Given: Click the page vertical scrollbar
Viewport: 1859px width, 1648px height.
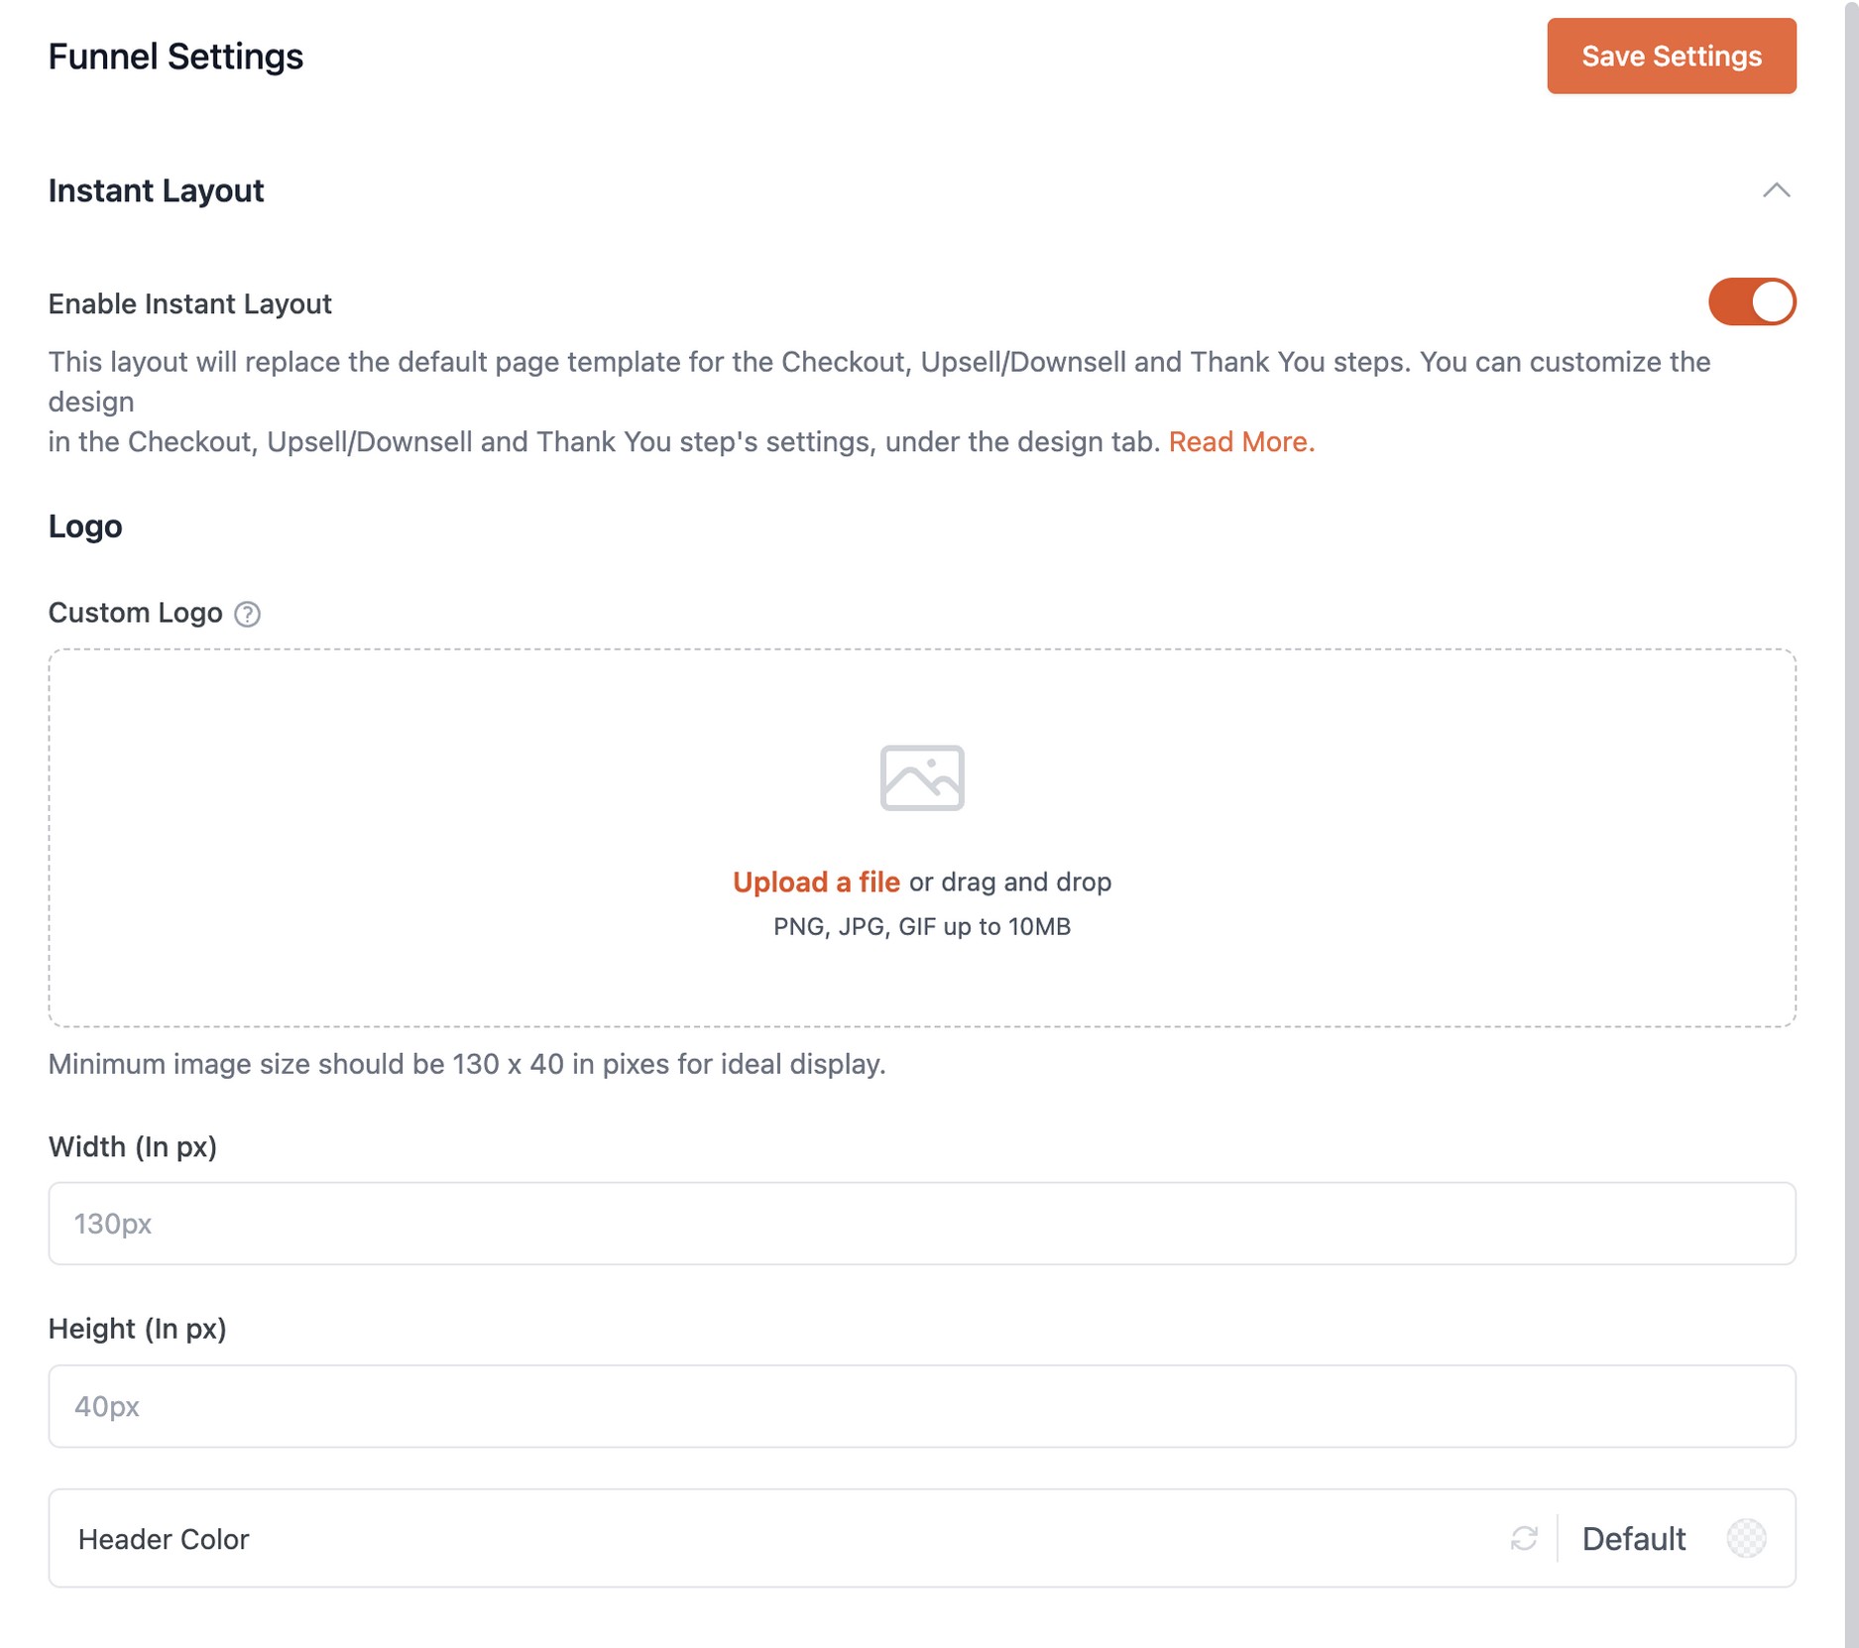Looking at the screenshot, I should [1851, 824].
